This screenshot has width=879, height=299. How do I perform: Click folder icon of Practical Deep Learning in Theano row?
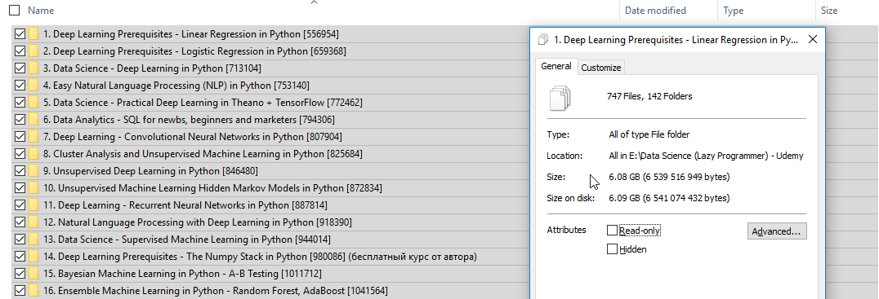(x=33, y=103)
